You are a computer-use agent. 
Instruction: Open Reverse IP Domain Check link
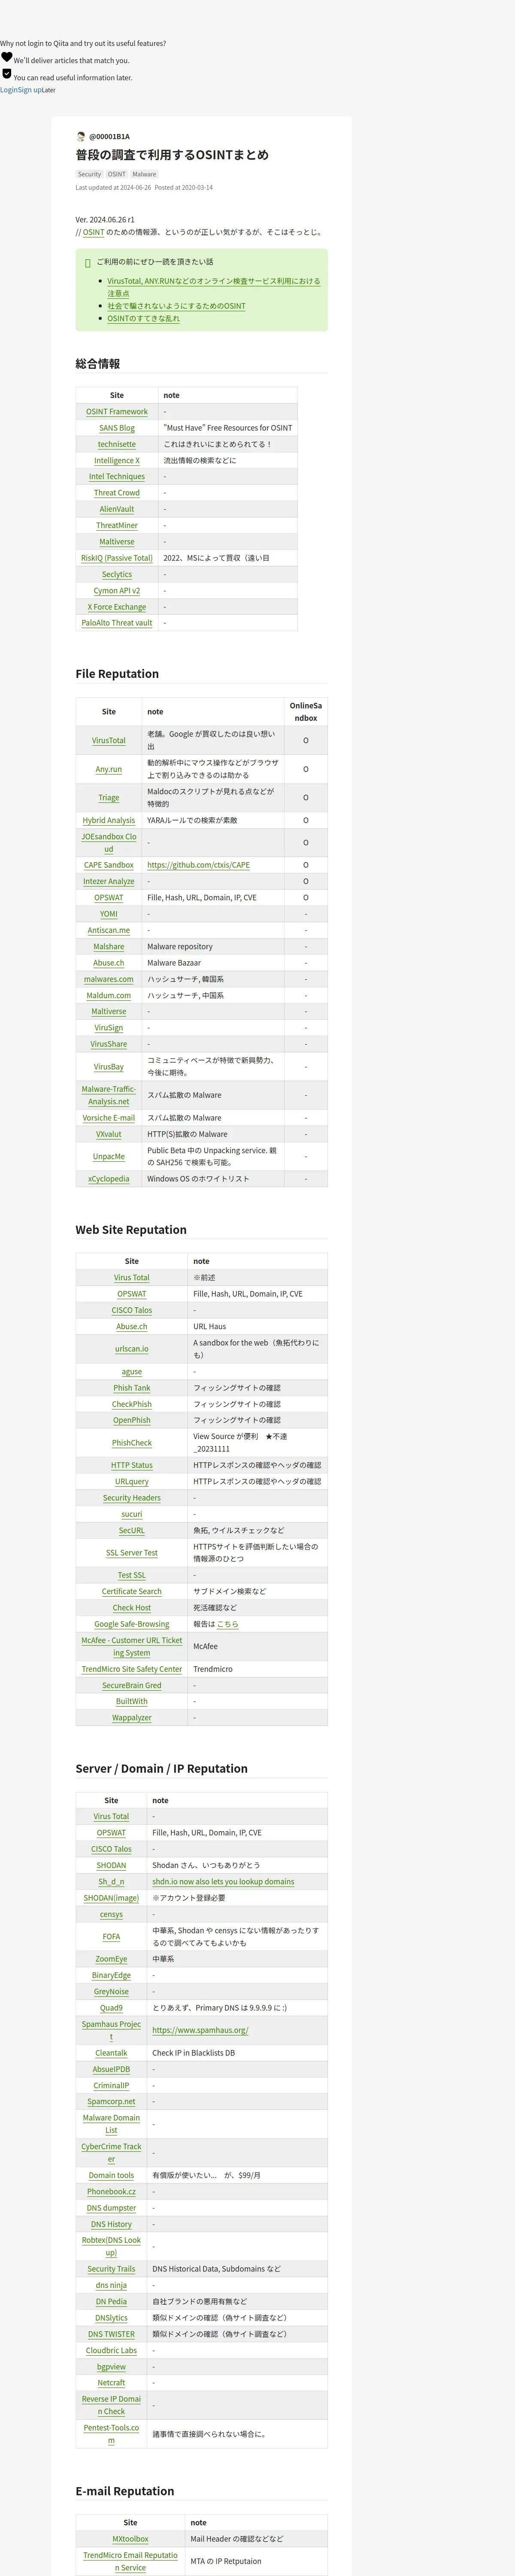111,2405
